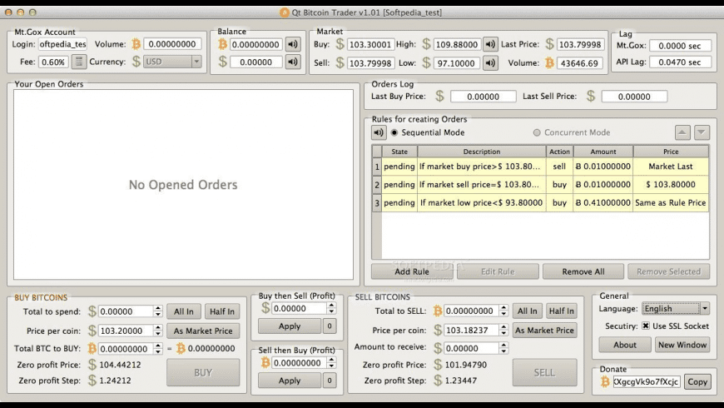Adjust the Amount to receive stepper
The width and height of the screenshot is (724, 408).
click(503, 348)
